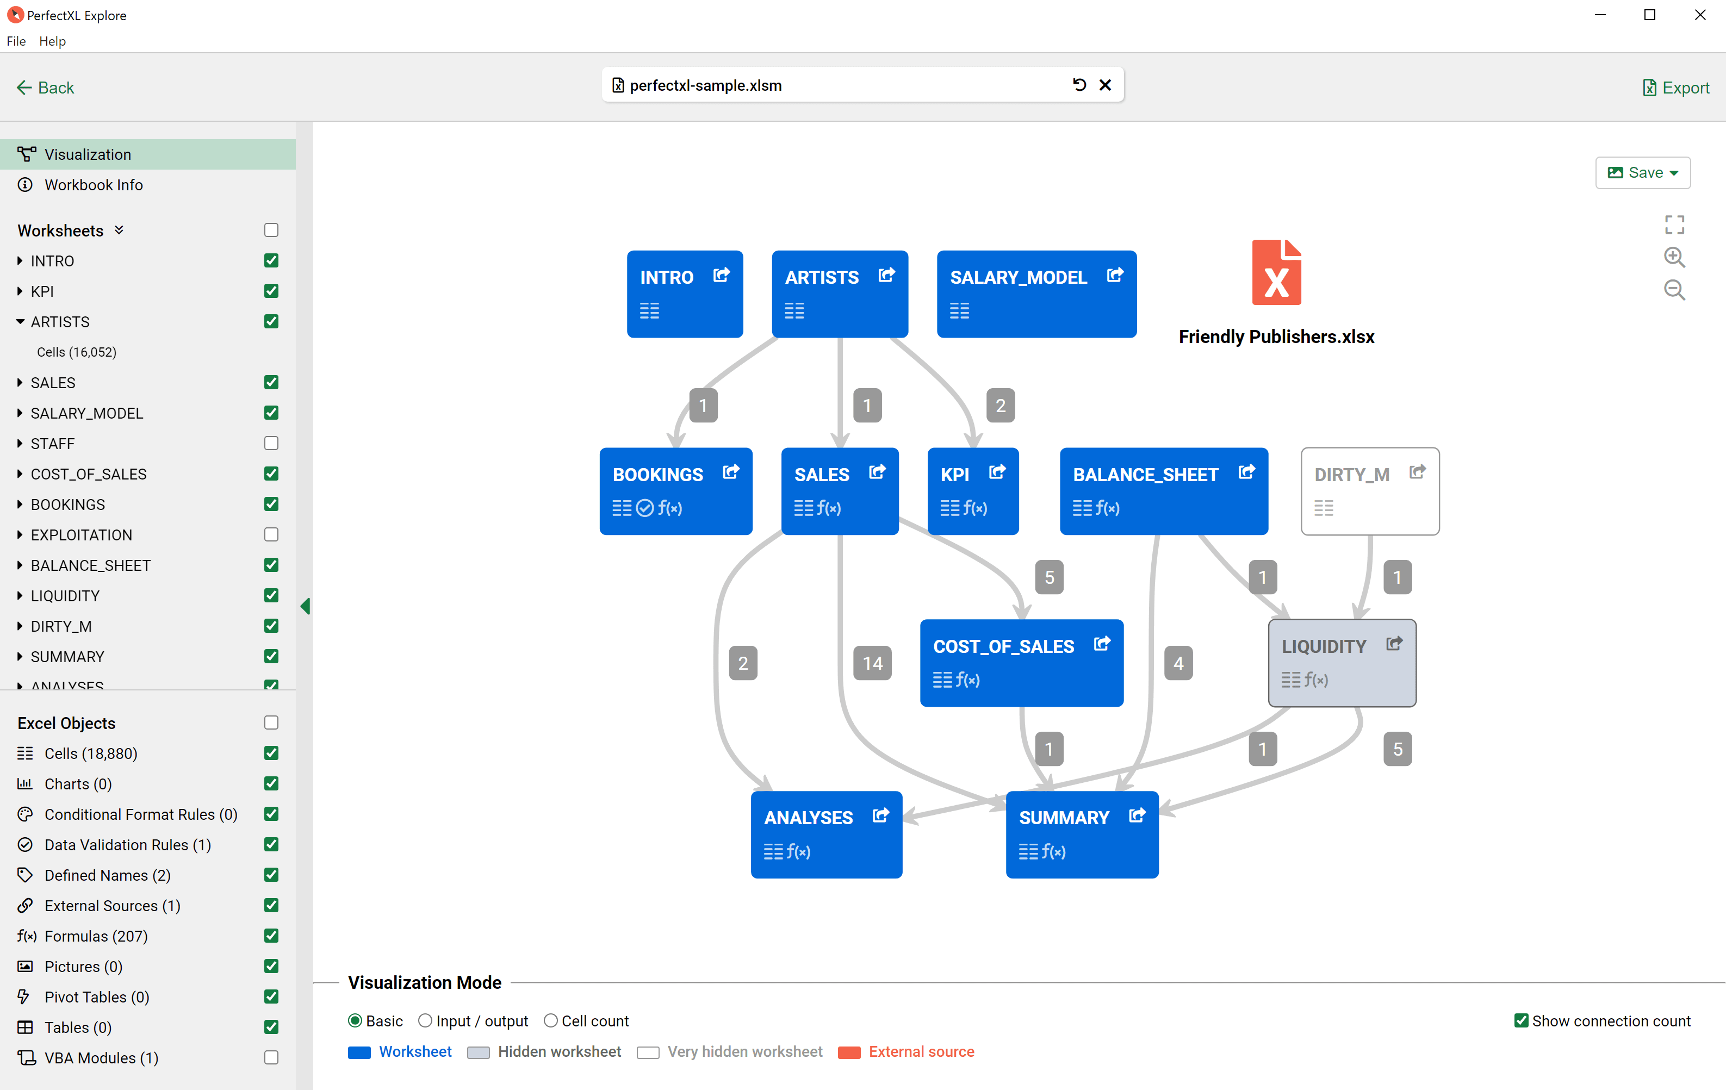
Task: Collapse the Worksheets section with the chevrons
Action: pyautogui.click(x=119, y=230)
